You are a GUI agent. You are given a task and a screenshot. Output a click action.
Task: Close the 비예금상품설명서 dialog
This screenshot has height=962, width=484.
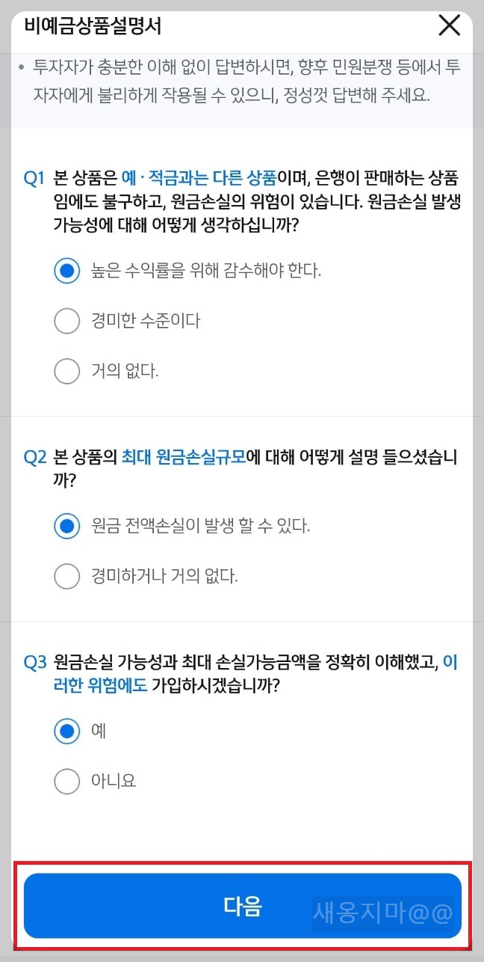(x=449, y=25)
